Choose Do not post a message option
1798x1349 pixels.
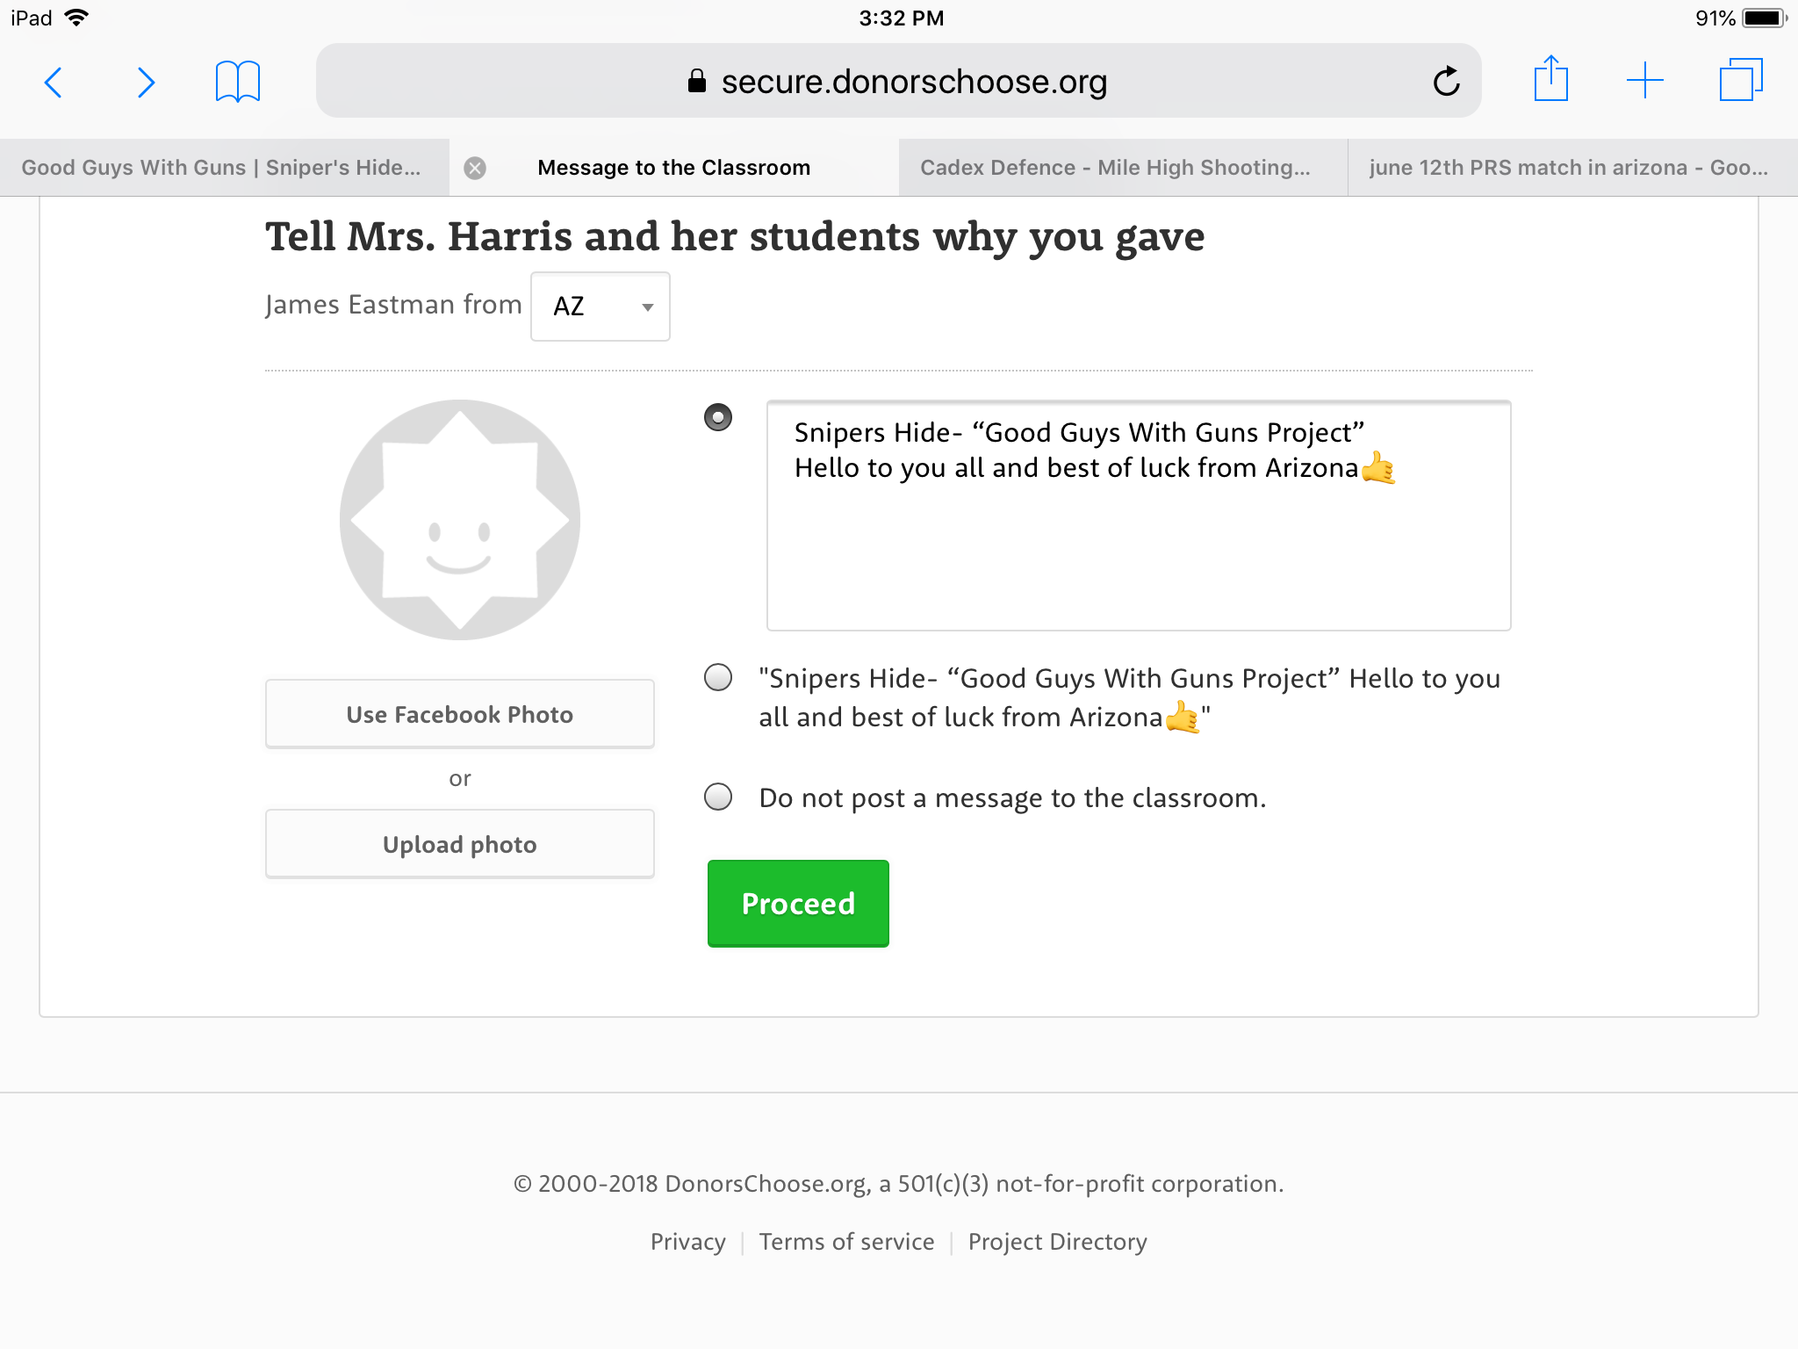718,797
